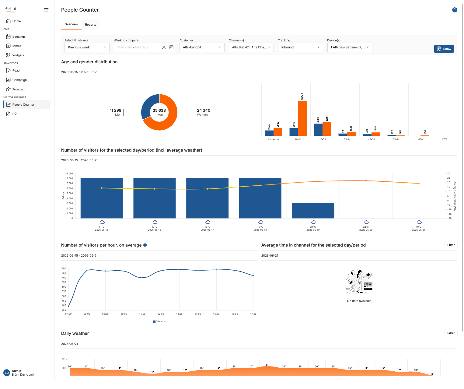
Task: Click the info icon beside visitors per hour
Action: pyautogui.click(x=145, y=245)
